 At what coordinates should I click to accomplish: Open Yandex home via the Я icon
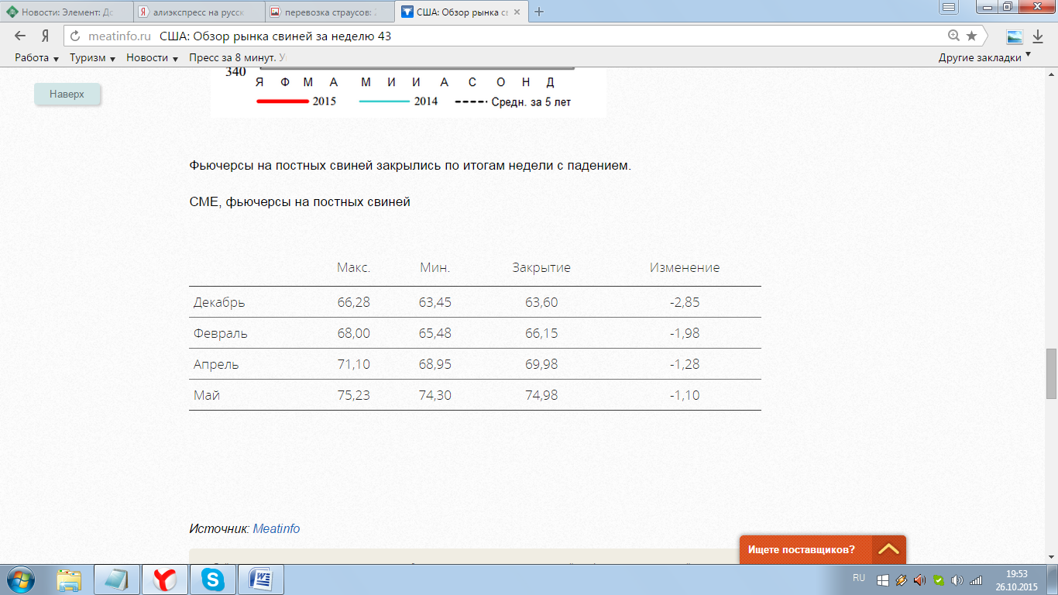tap(46, 36)
